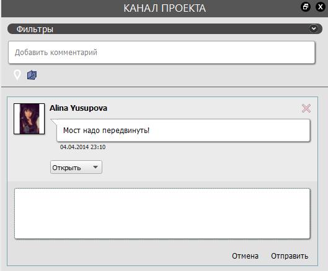The image size is (328, 271).
Task: Click the Отмена button
Action: tap(245, 256)
